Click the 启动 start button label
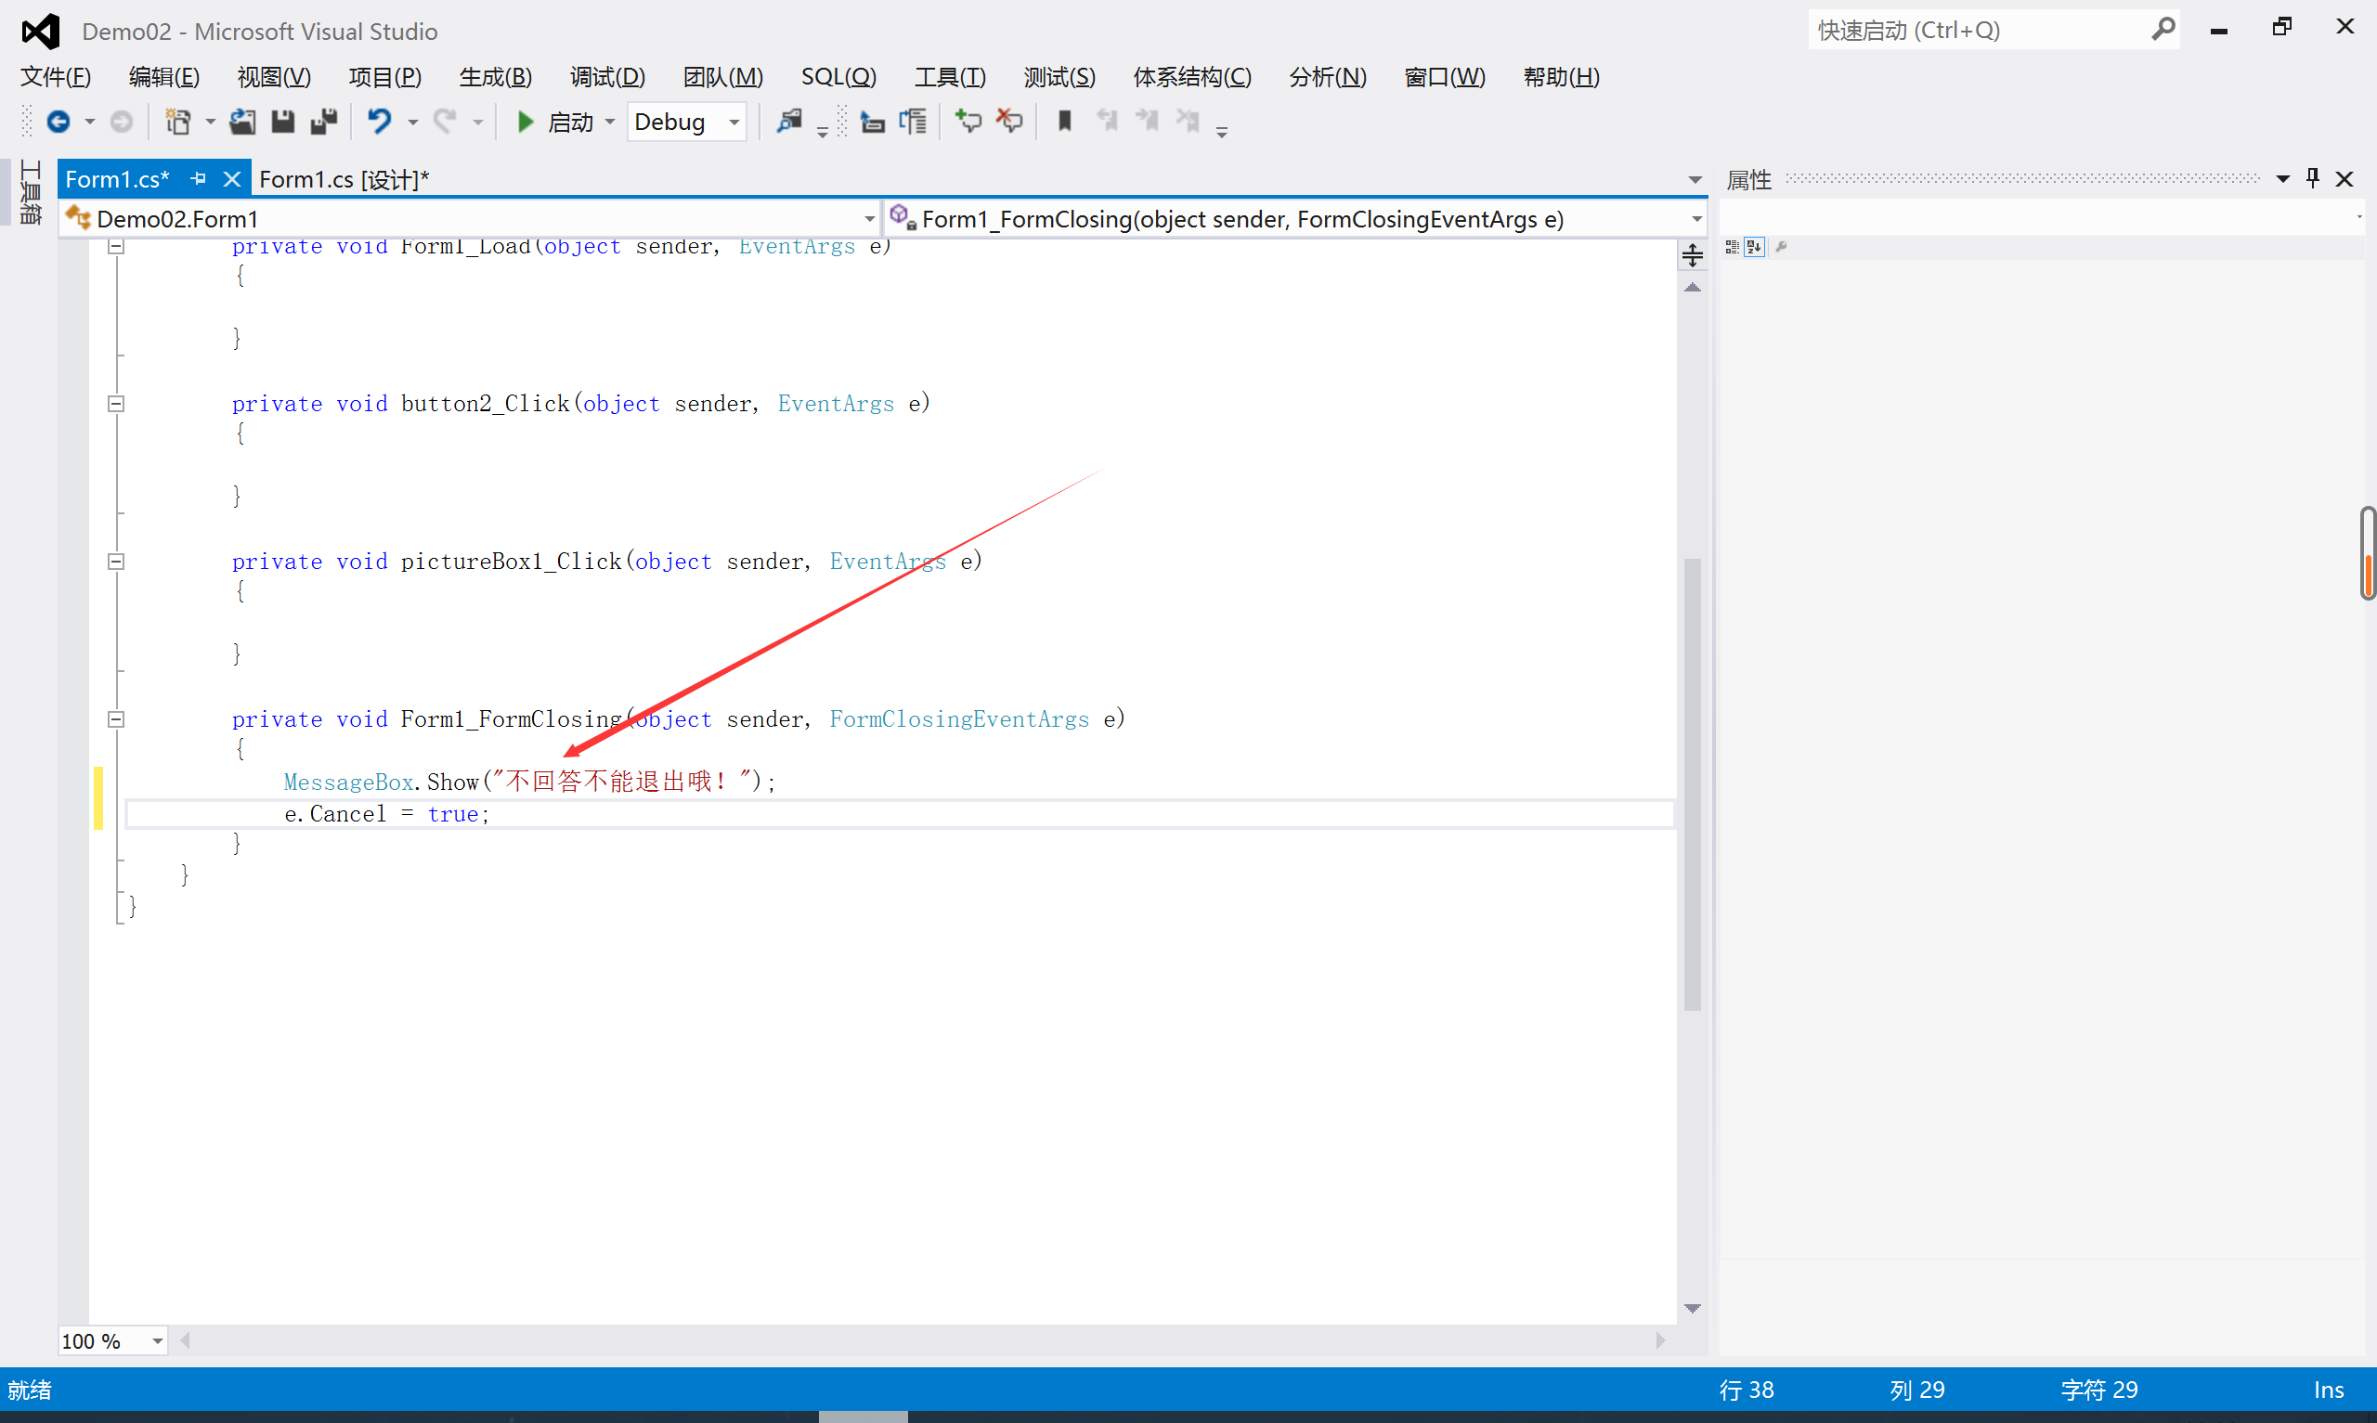 570,123
